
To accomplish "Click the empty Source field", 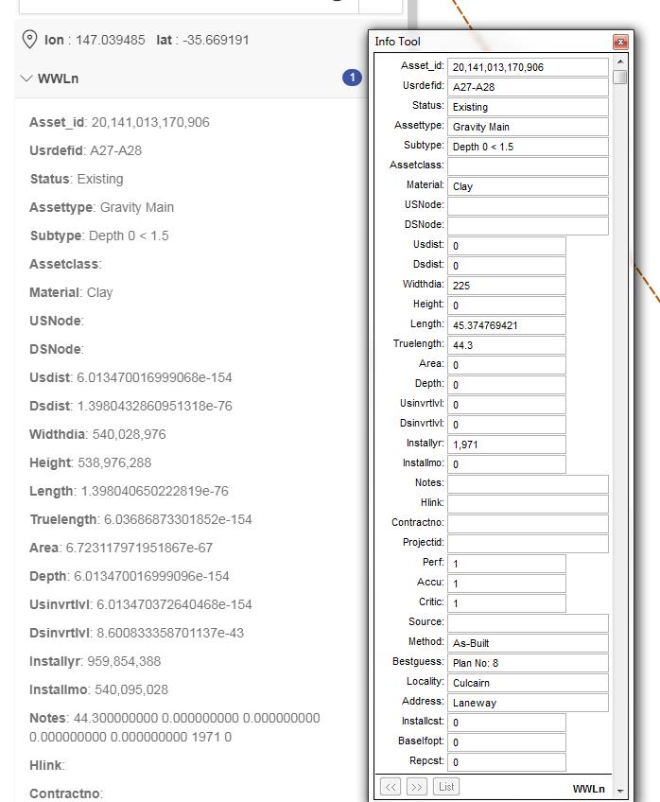I will pyautogui.click(x=529, y=623).
